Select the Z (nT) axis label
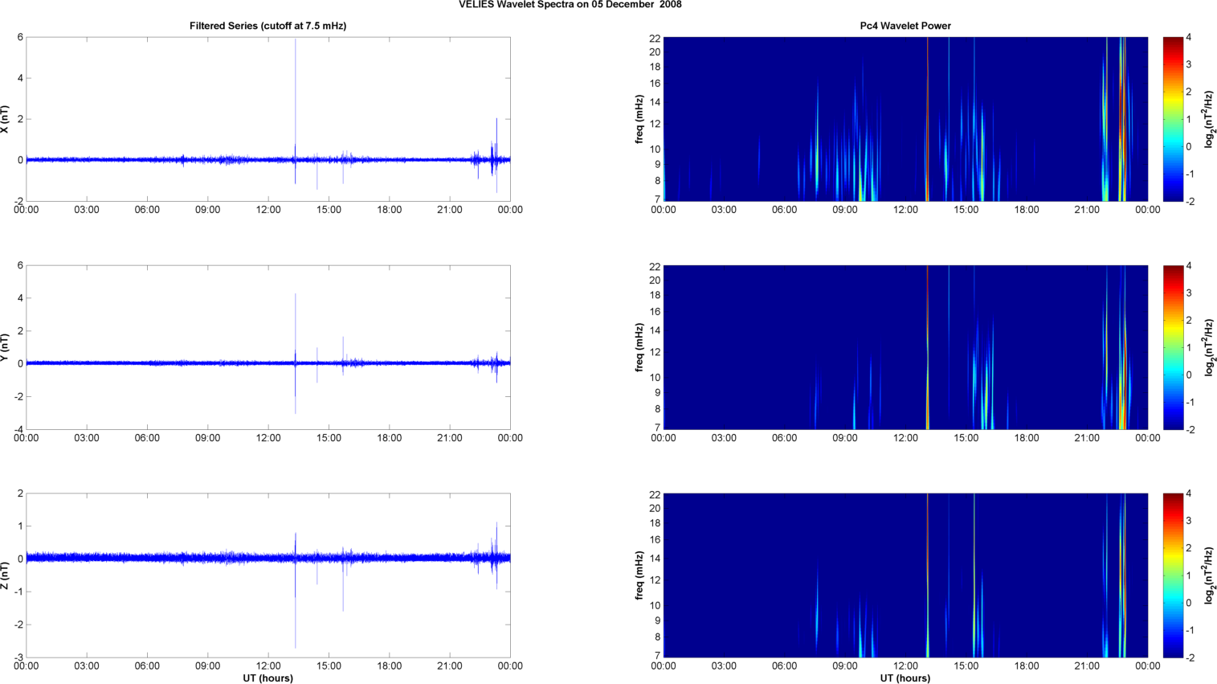This screenshot has width=1217, height=684. click(x=5, y=575)
